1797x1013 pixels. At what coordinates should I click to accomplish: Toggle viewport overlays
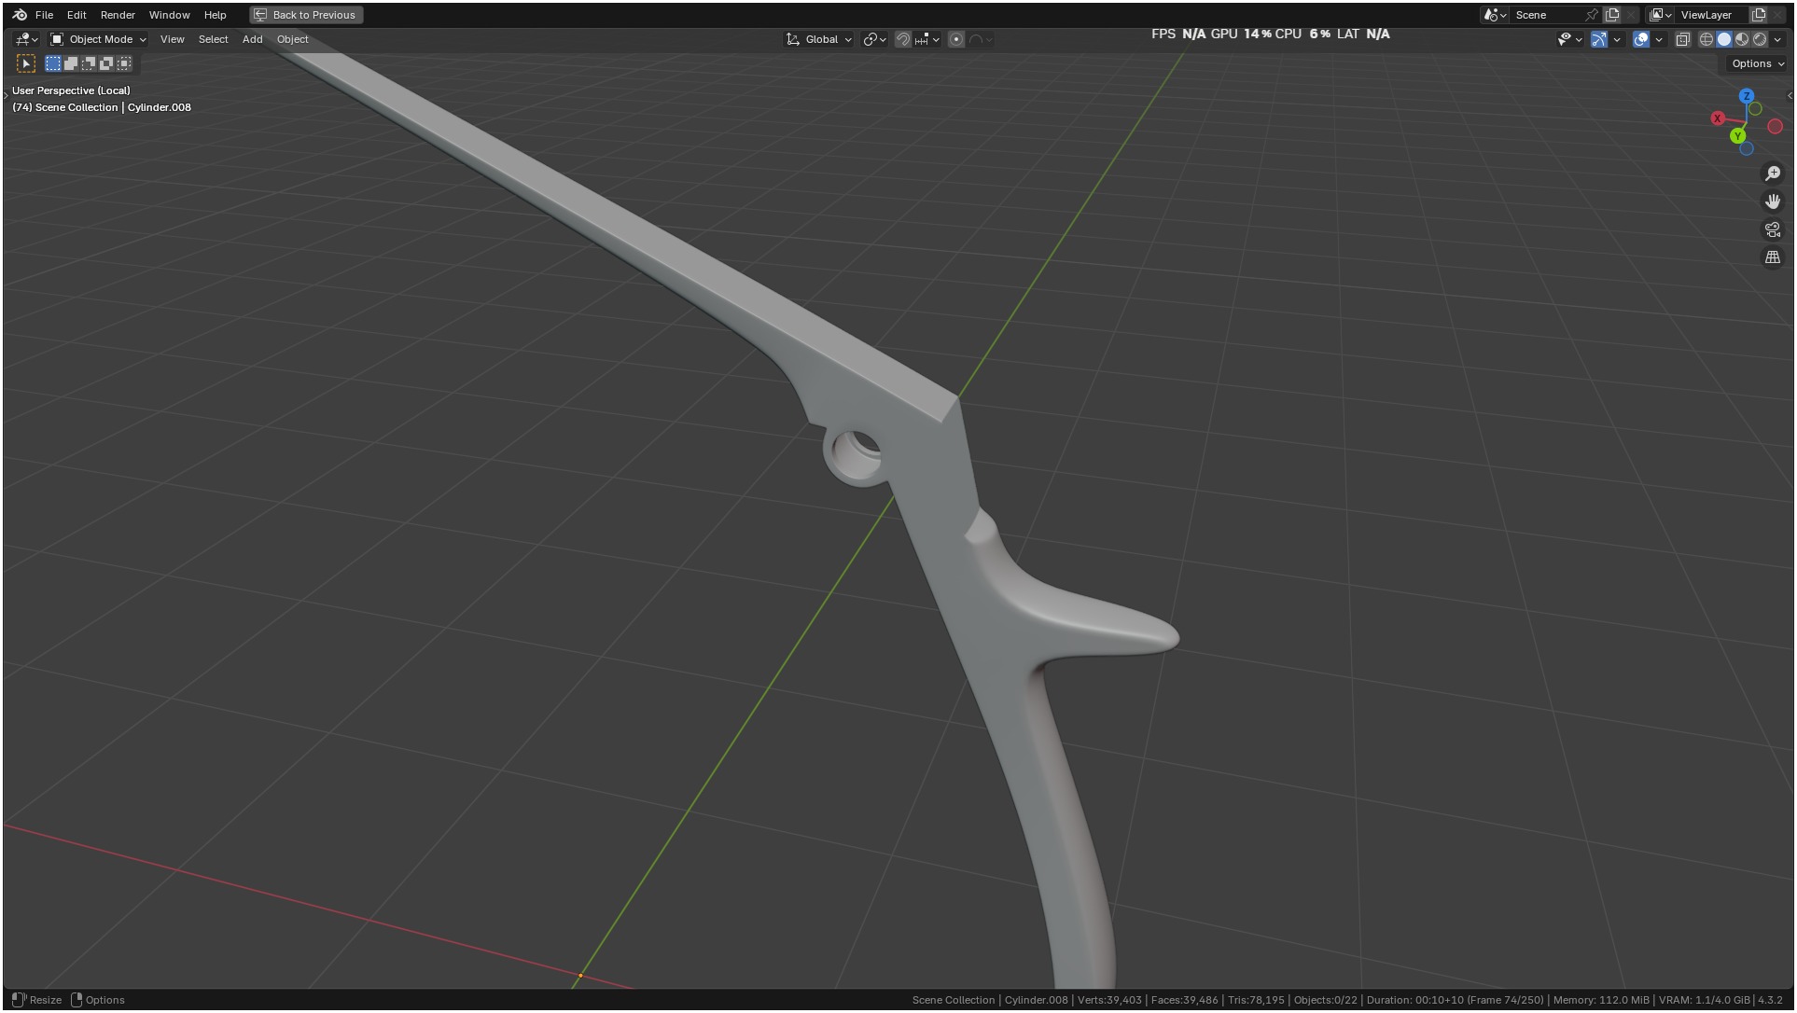pyautogui.click(x=1640, y=39)
